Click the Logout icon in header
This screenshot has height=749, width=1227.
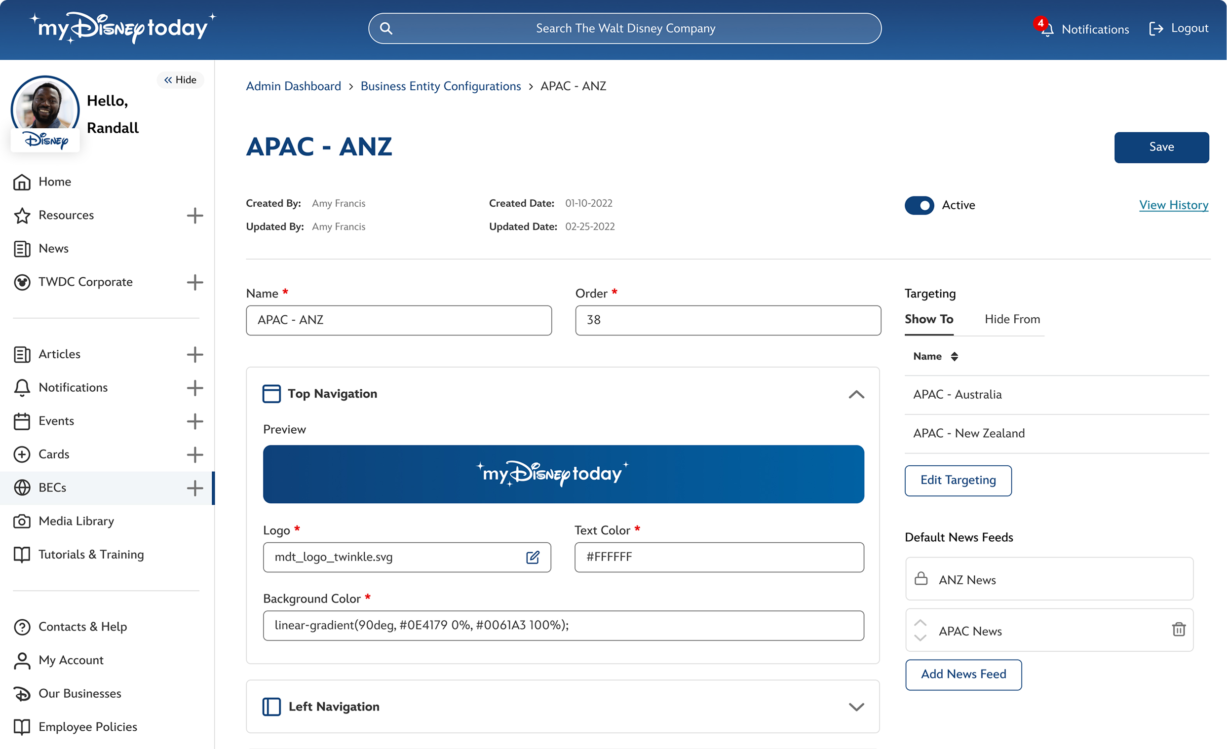click(x=1156, y=29)
